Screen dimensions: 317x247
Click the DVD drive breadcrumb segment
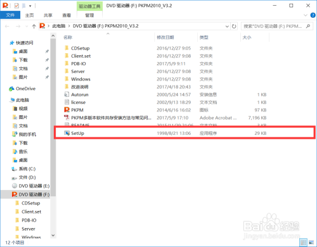tap(106, 26)
